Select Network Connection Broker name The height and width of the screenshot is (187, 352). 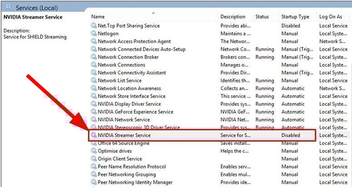click(x=128, y=57)
